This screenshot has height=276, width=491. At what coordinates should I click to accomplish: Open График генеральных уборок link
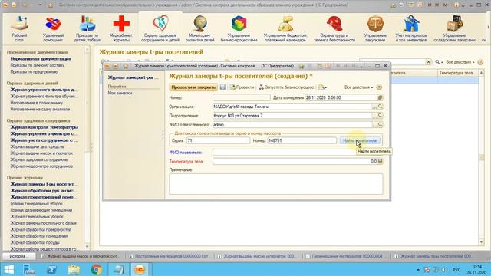(x=36, y=204)
